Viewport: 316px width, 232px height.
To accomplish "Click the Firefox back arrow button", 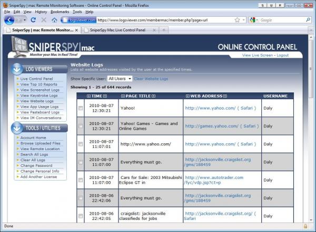I will [x=9, y=20].
